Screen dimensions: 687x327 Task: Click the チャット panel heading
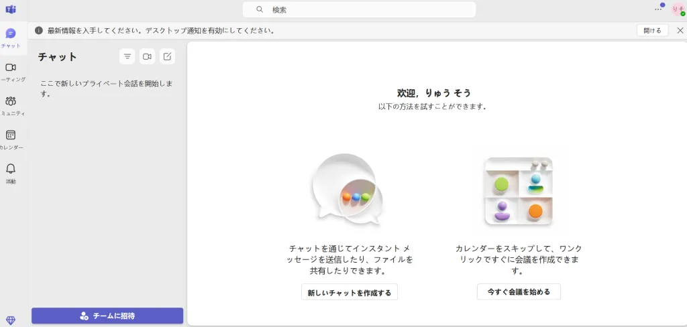(58, 56)
